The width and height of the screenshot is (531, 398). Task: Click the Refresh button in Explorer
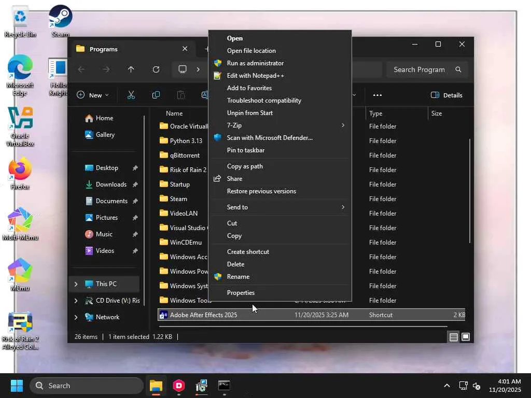[x=156, y=69]
